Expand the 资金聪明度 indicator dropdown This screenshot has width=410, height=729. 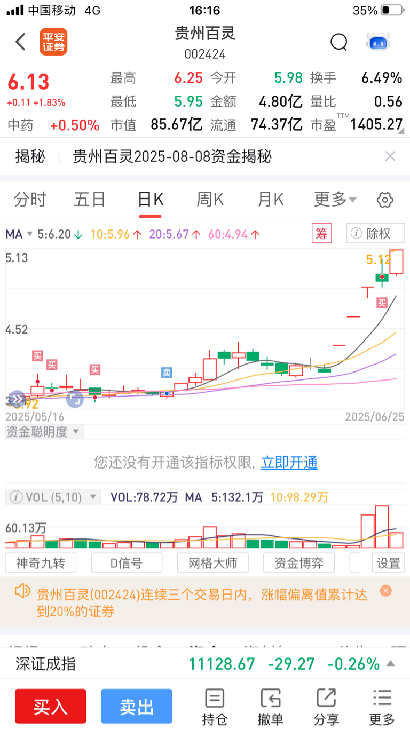[43, 431]
